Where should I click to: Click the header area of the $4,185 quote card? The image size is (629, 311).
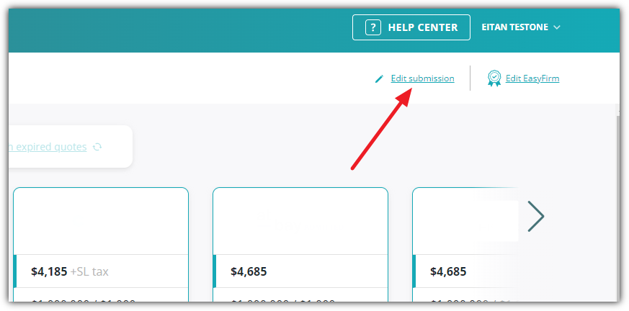pyautogui.click(x=101, y=221)
